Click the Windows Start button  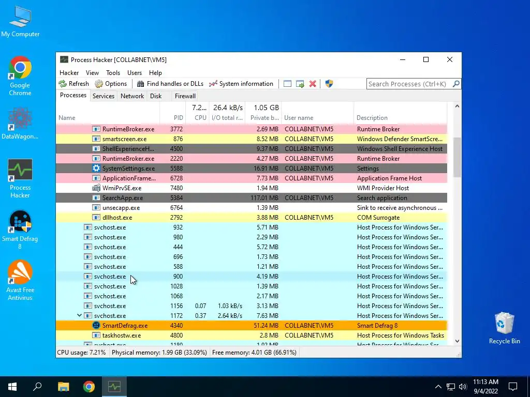tap(12, 387)
